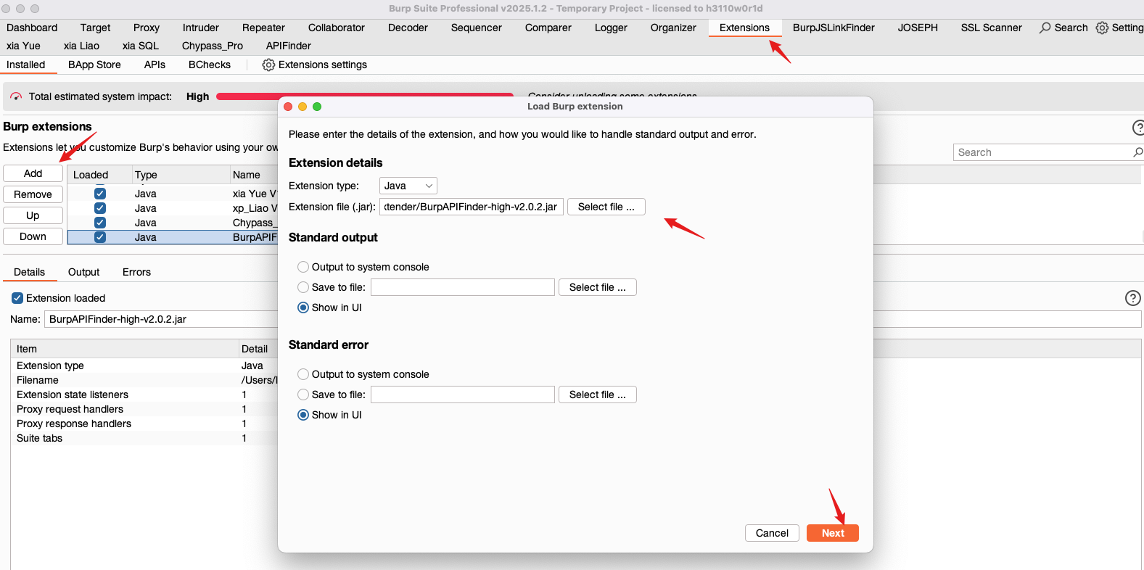Sort by the Type column header

coord(180,175)
